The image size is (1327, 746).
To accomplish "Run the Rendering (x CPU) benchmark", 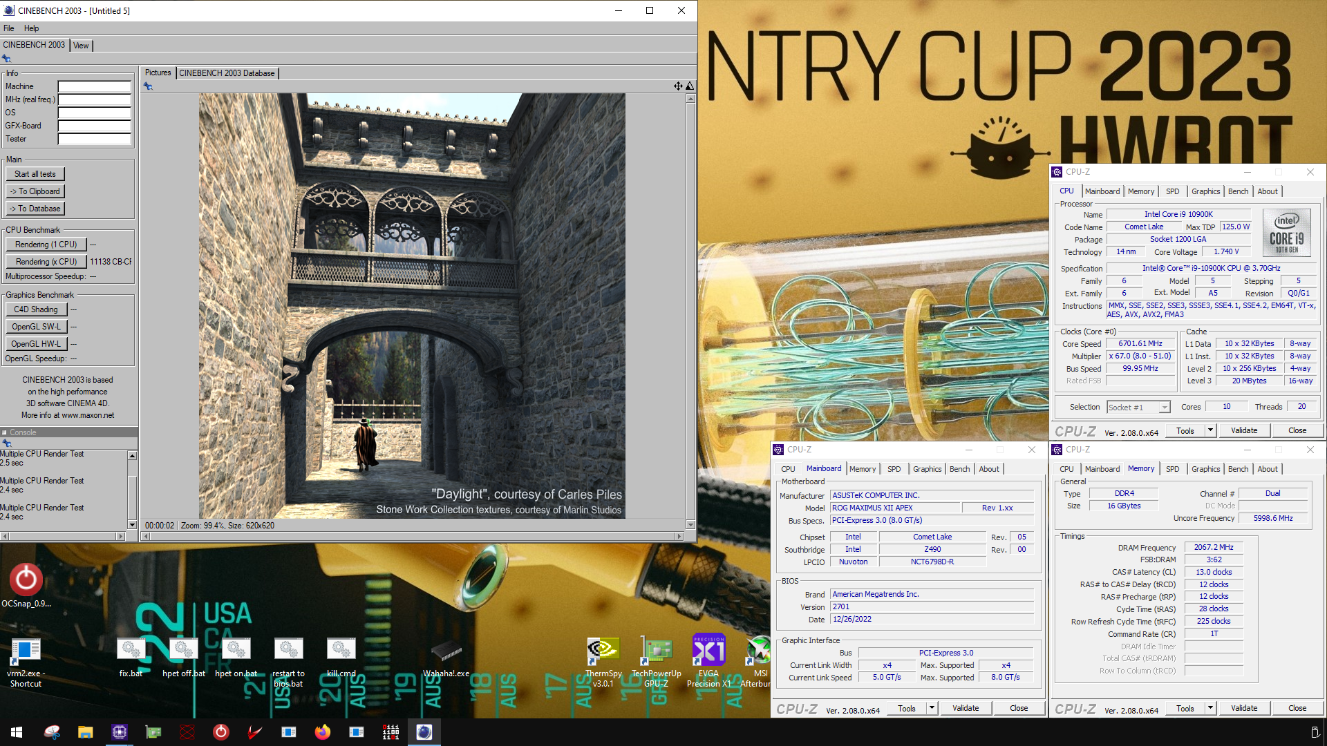I will tap(46, 262).
